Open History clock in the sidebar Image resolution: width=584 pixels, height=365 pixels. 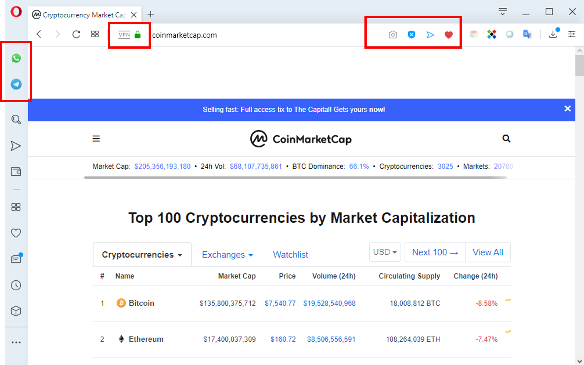coord(16,285)
